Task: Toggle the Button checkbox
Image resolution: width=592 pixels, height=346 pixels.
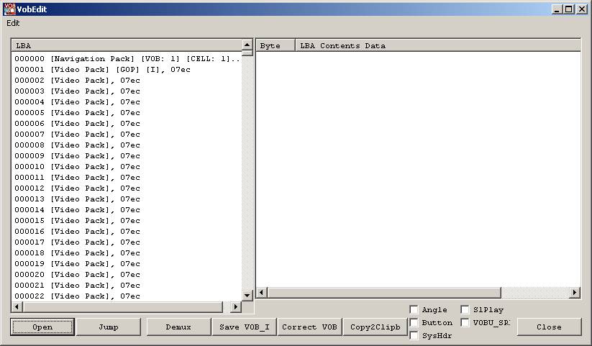Action: pyautogui.click(x=414, y=323)
